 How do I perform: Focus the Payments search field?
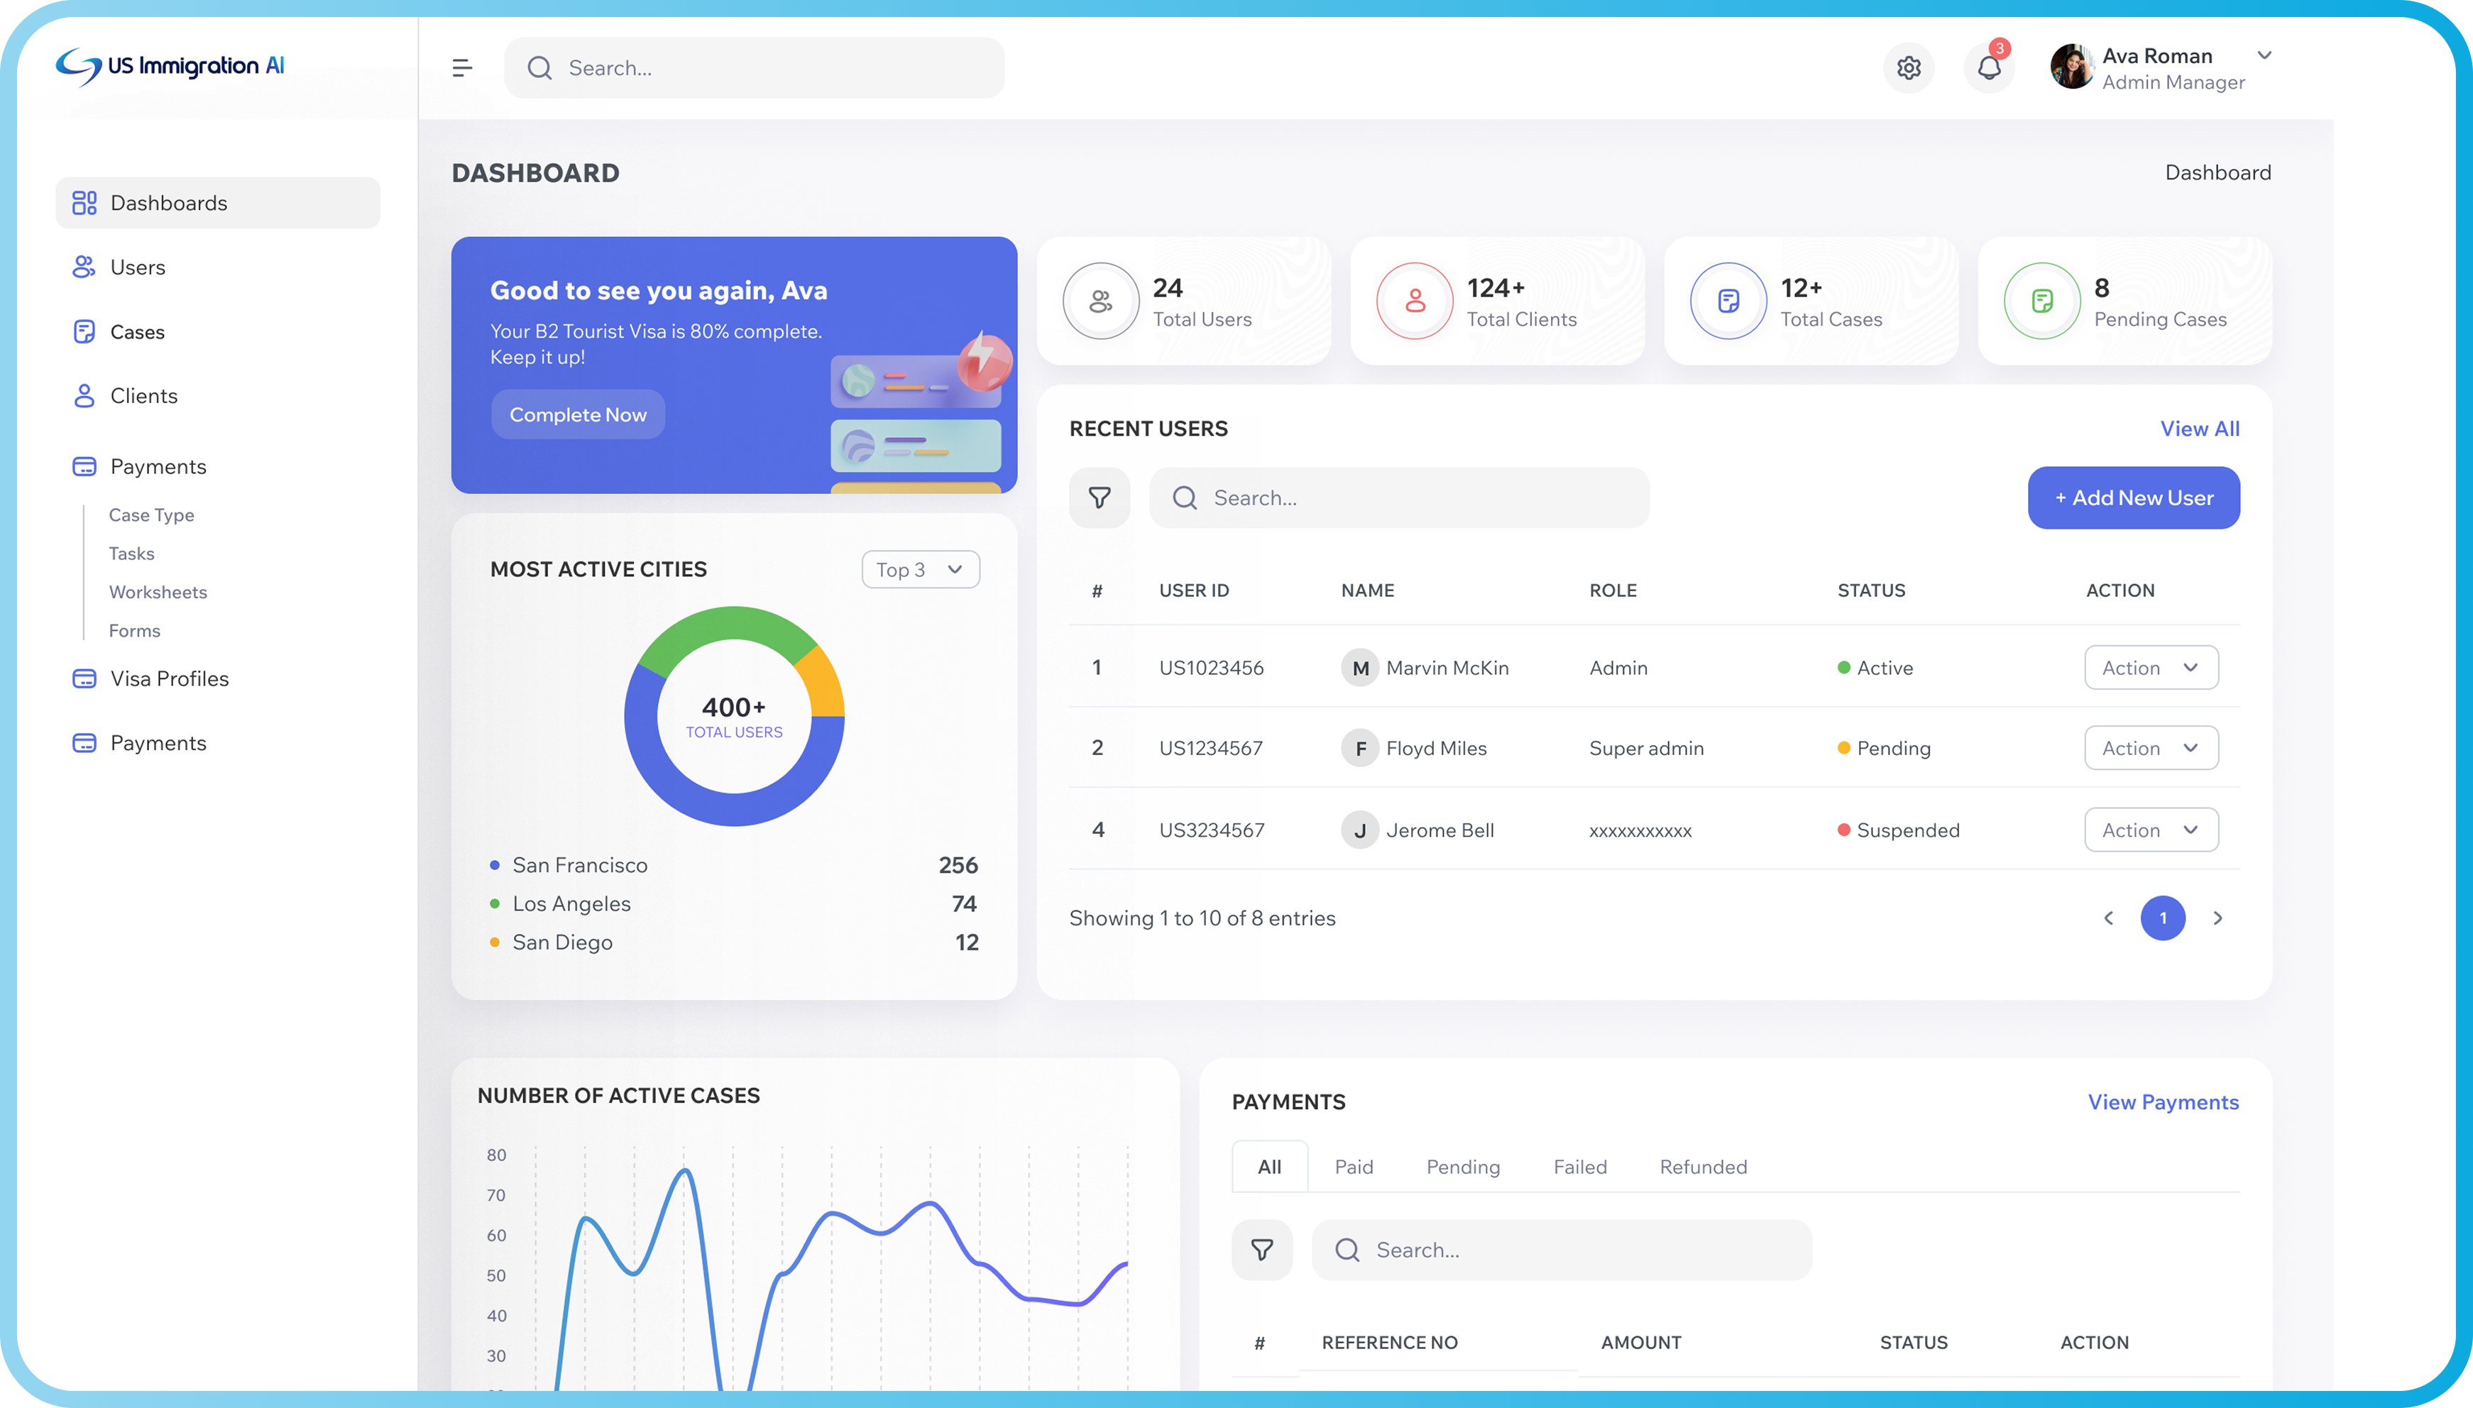(1561, 1250)
